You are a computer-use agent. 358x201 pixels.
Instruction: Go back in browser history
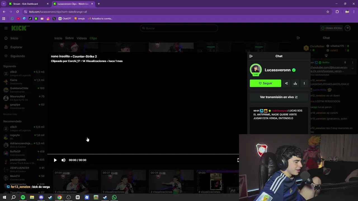(x=4, y=12)
